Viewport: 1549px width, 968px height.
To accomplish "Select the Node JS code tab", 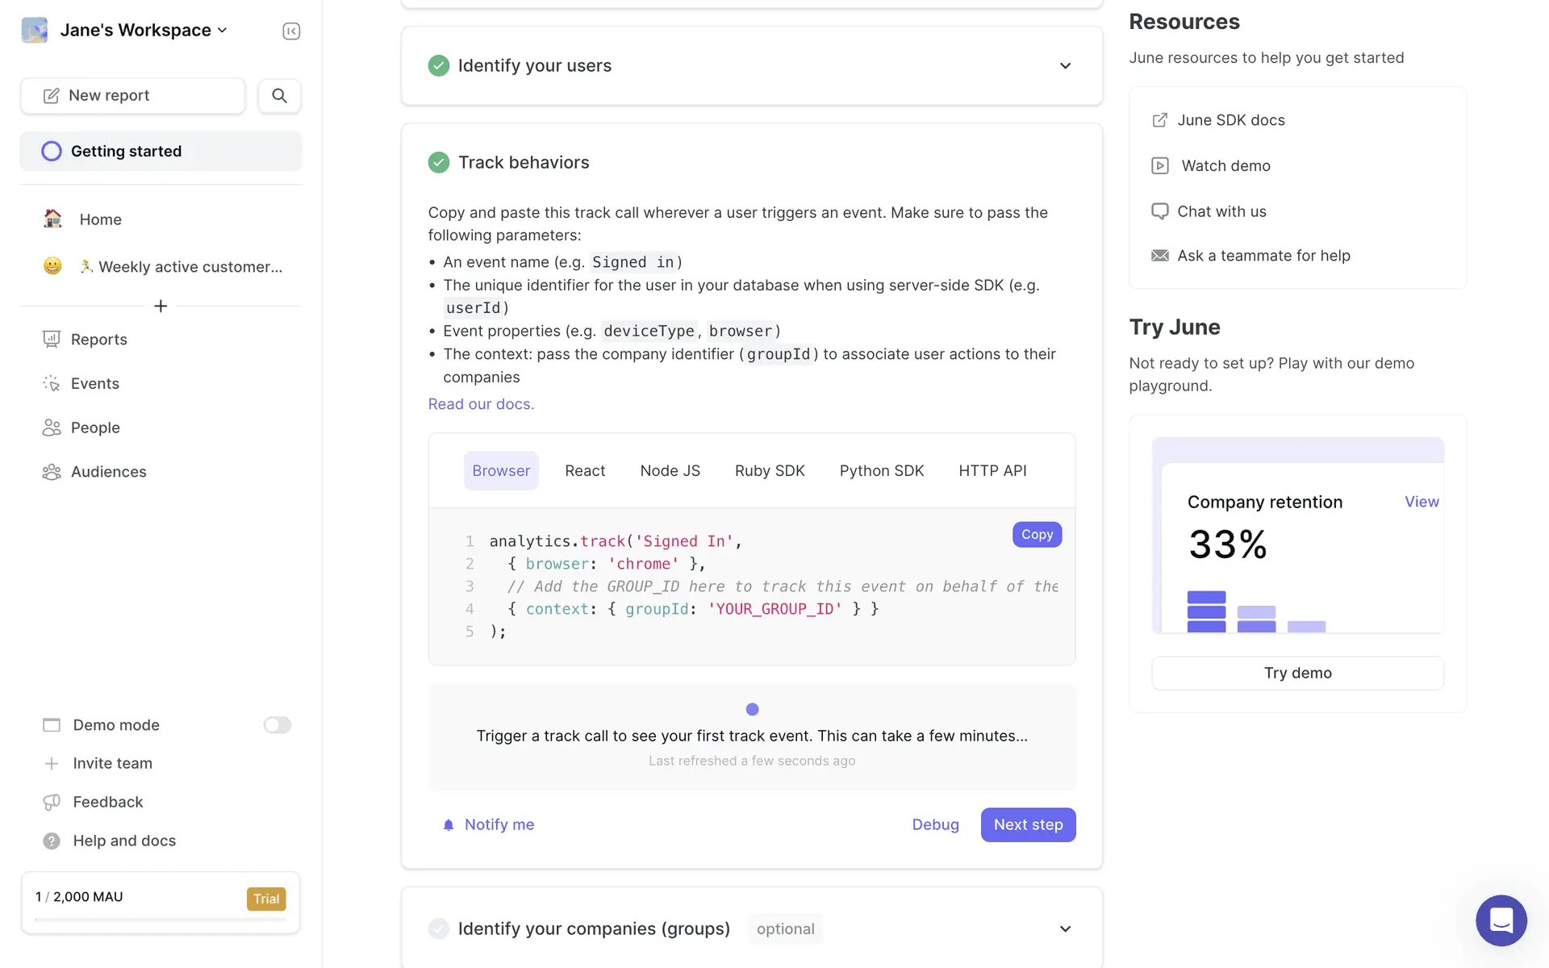I will (x=670, y=470).
